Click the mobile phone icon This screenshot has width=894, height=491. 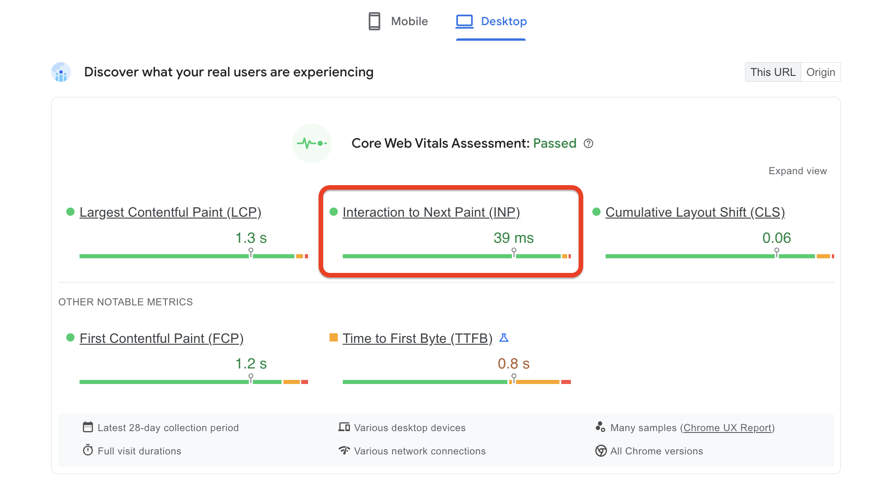[374, 21]
